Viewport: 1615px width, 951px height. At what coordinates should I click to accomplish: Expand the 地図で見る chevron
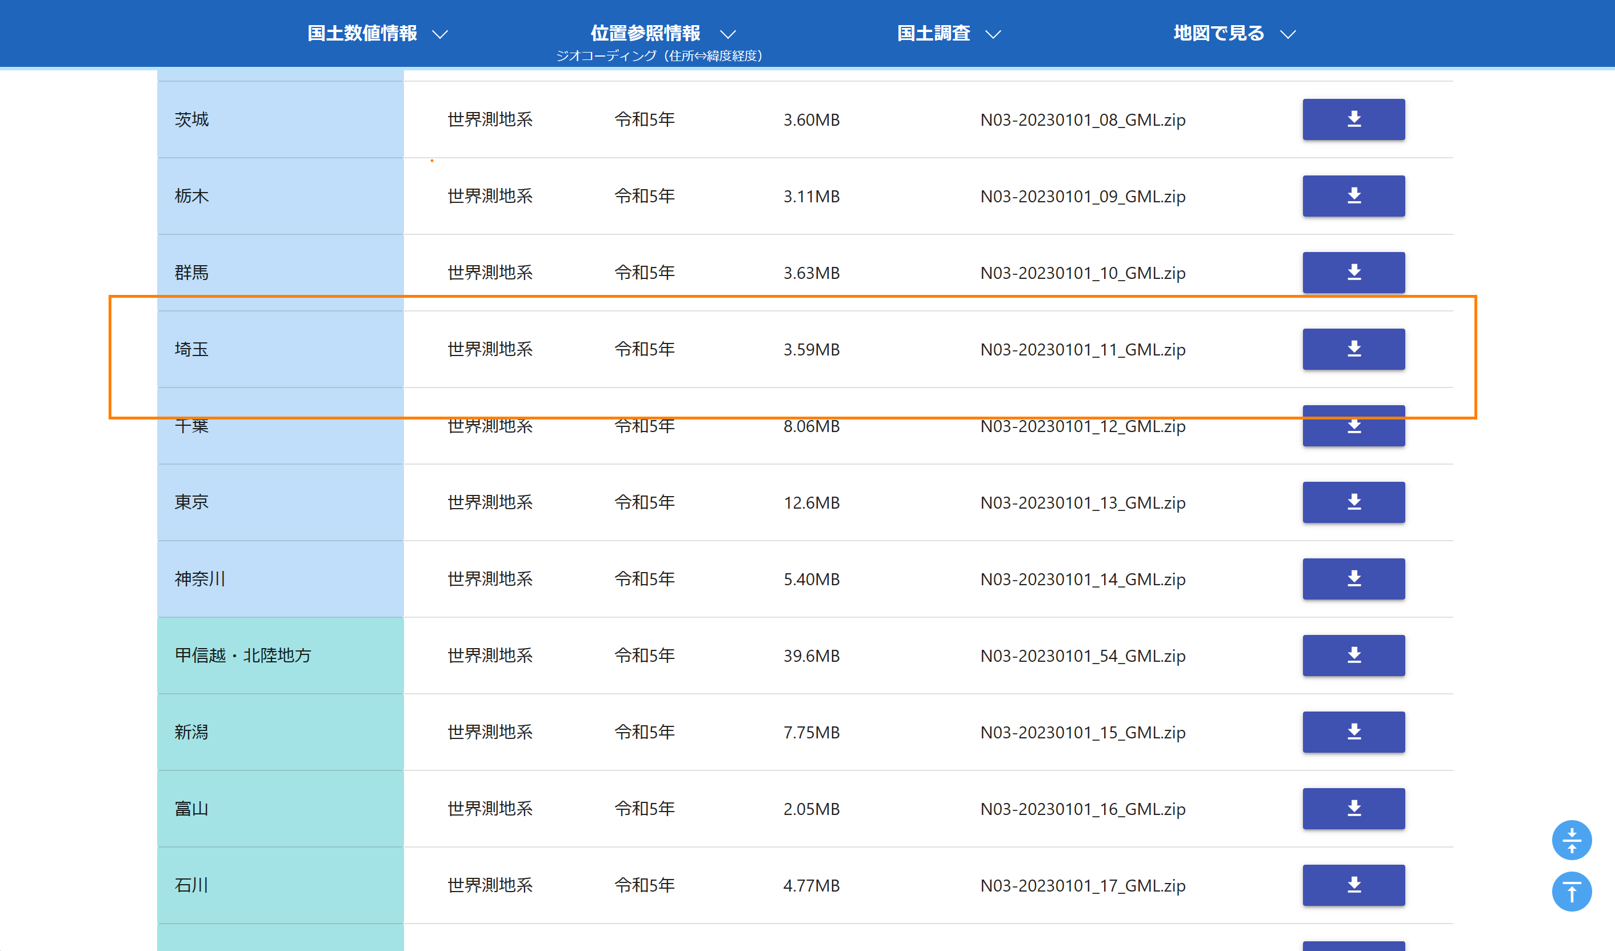1288,34
